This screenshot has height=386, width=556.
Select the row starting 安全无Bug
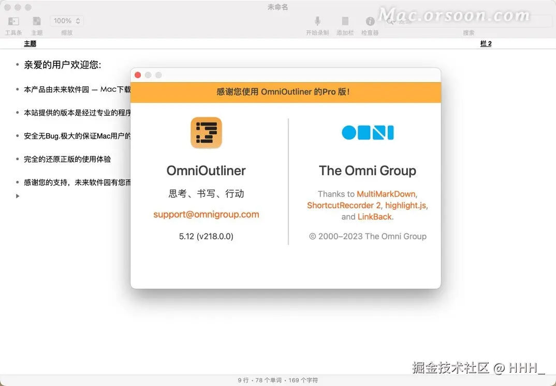tap(77, 136)
